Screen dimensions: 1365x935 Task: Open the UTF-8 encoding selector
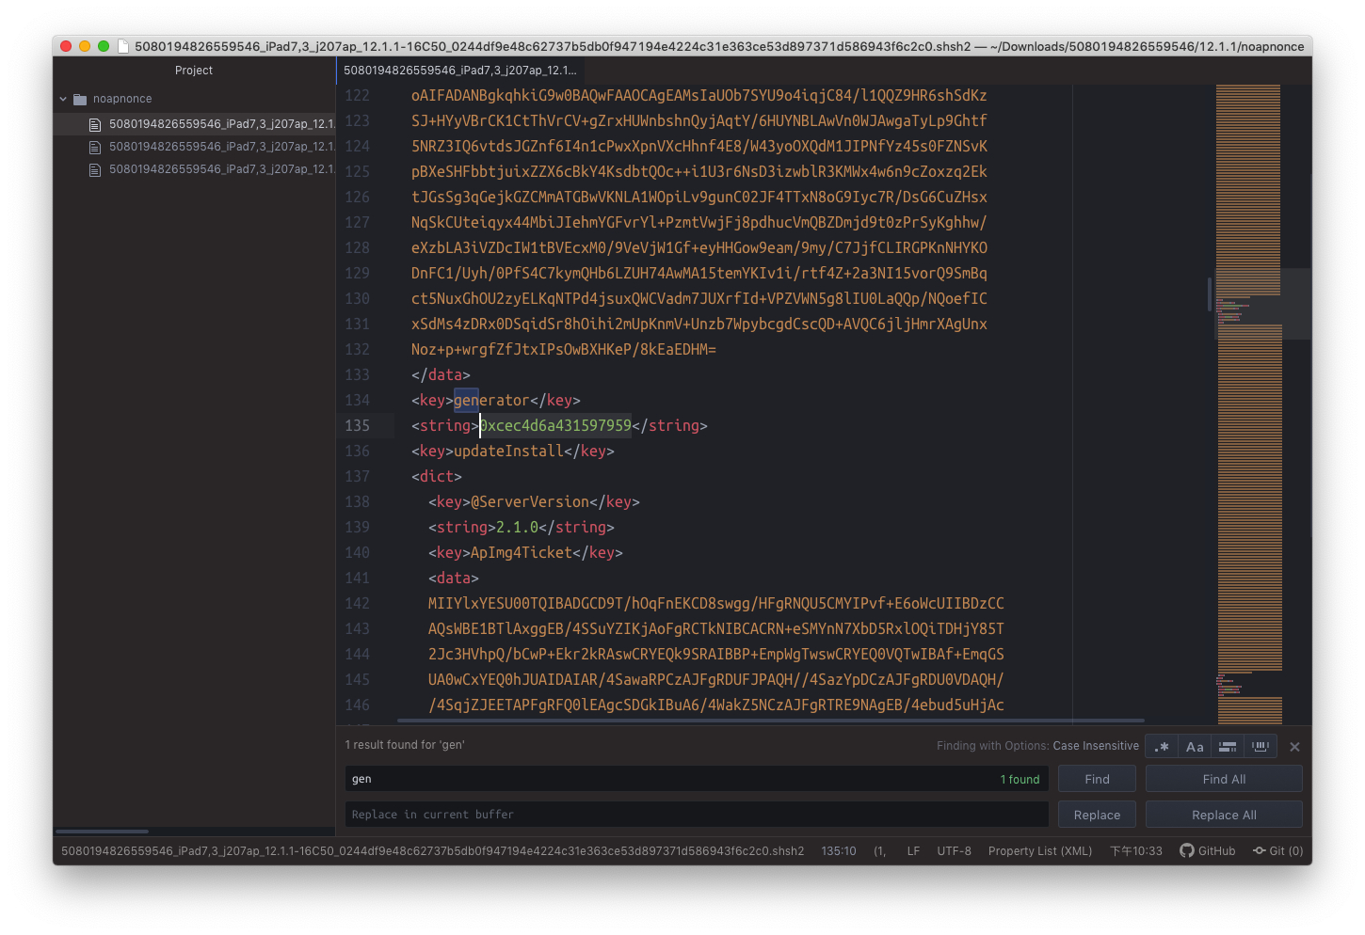tap(954, 851)
